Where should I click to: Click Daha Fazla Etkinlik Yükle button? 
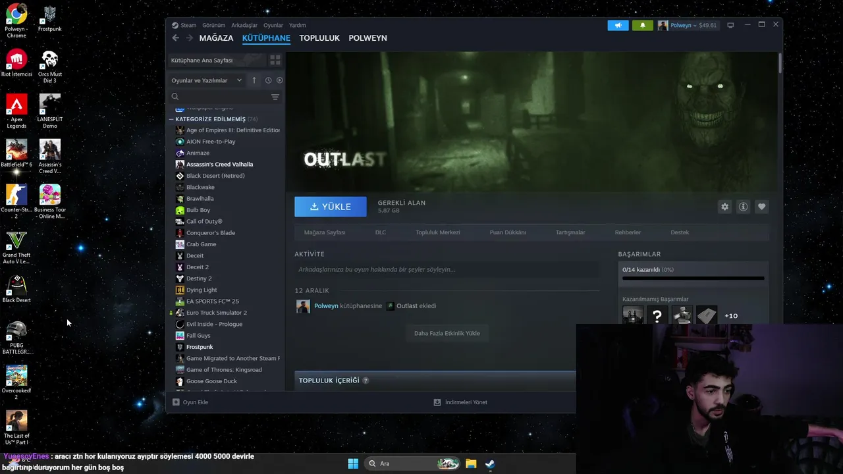click(x=447, y=333)
